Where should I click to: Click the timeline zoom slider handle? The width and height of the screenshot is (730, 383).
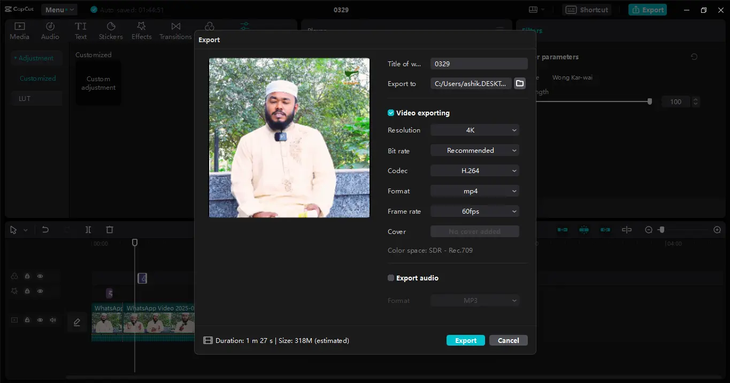point(662,230)
